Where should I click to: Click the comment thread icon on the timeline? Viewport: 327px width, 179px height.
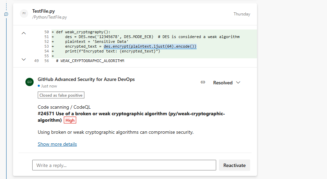(6, 14)
